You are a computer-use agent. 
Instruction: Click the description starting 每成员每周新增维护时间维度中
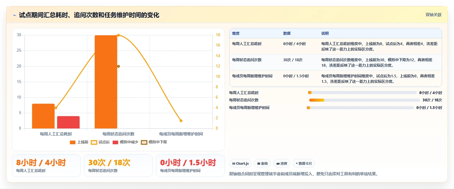click(x=378, y=79)
